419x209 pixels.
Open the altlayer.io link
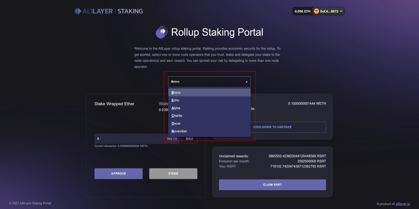point(403,204)
